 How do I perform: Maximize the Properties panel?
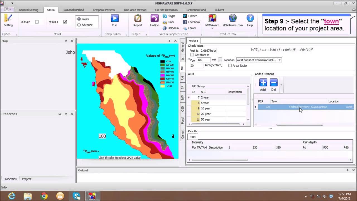tap(60, 114)
